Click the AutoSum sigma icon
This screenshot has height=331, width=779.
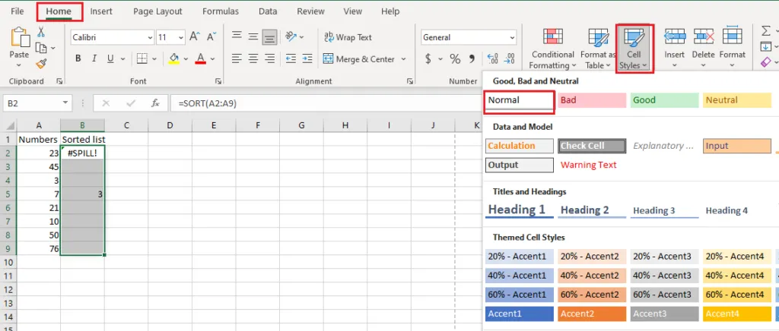coord(765,31)
